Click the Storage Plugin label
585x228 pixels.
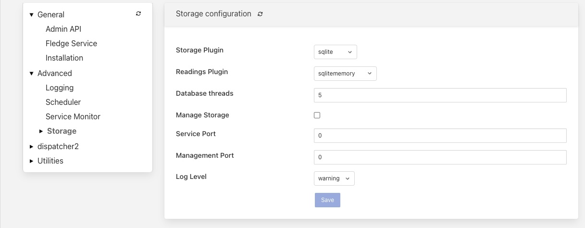click(x=199, y=50)
